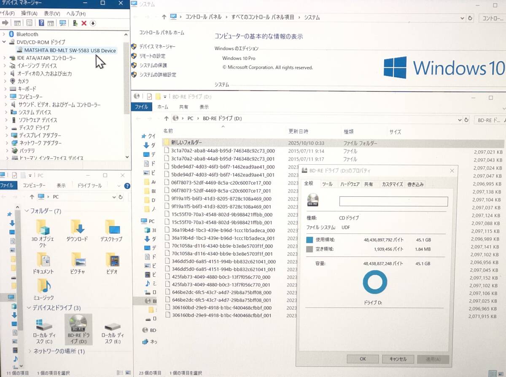Expand the ディスプレイ アダプター category
The height and width of the screenshot is (377, 506).
(6, 135)
